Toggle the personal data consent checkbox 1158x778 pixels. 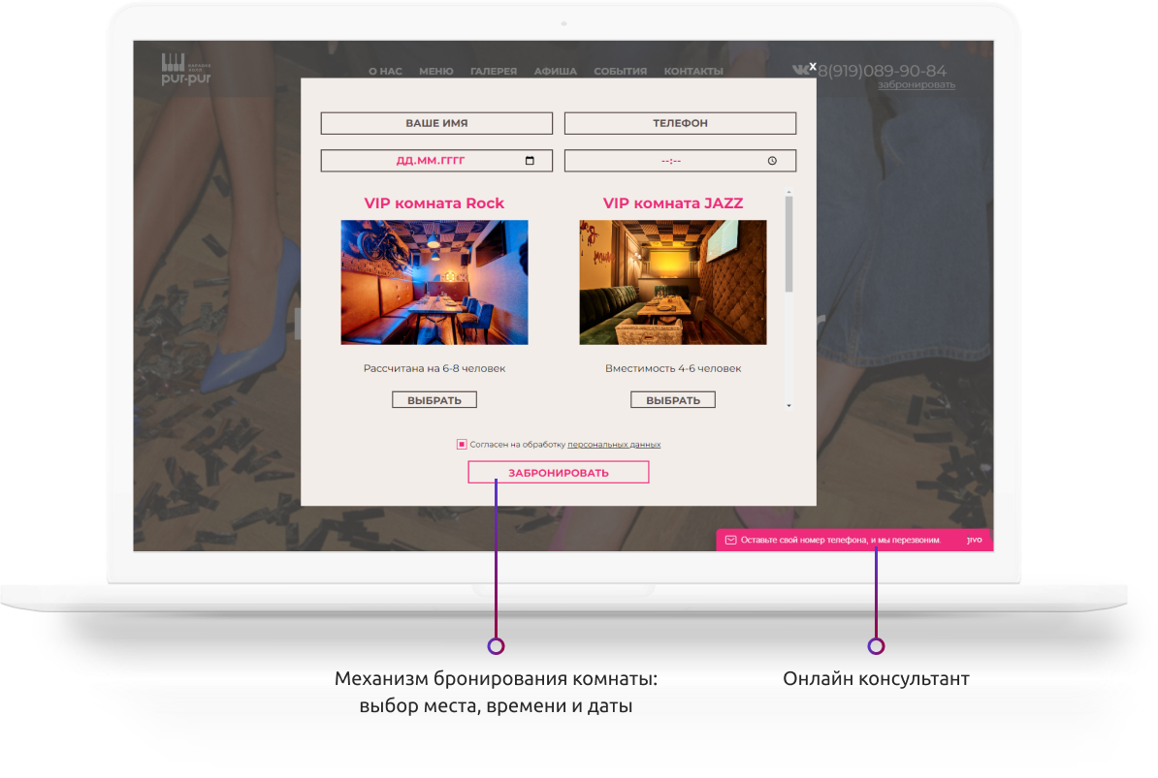click(x=462, y=444)
